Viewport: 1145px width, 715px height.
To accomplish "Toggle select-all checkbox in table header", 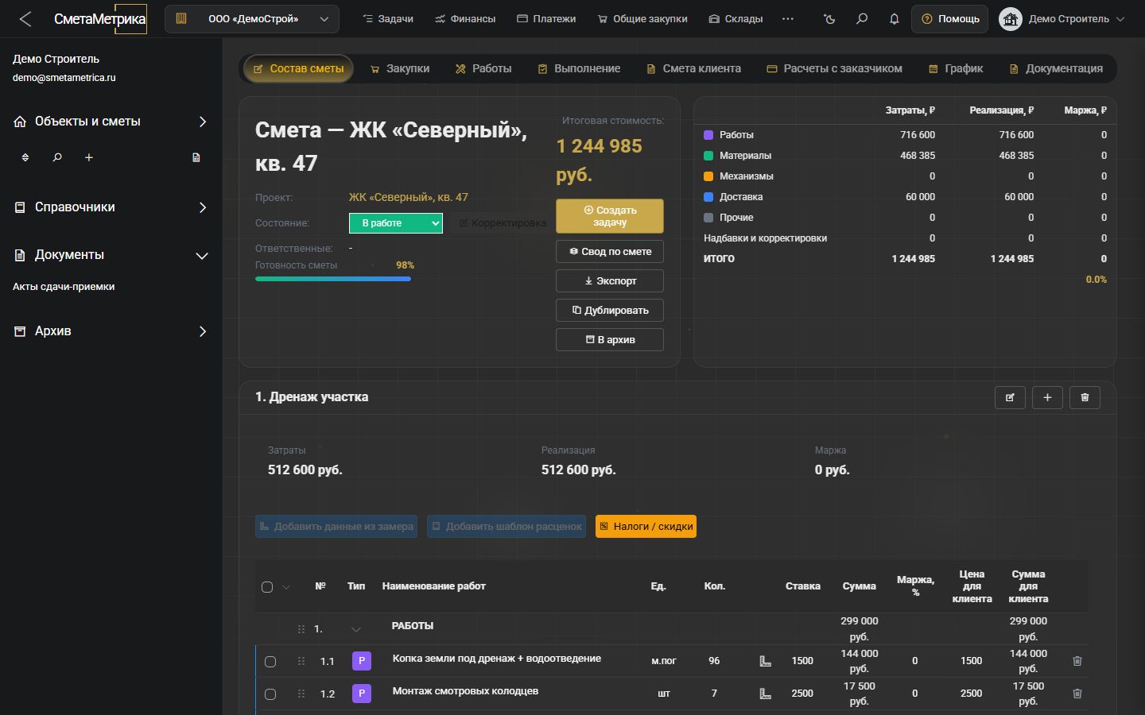I will coord(267,587).
